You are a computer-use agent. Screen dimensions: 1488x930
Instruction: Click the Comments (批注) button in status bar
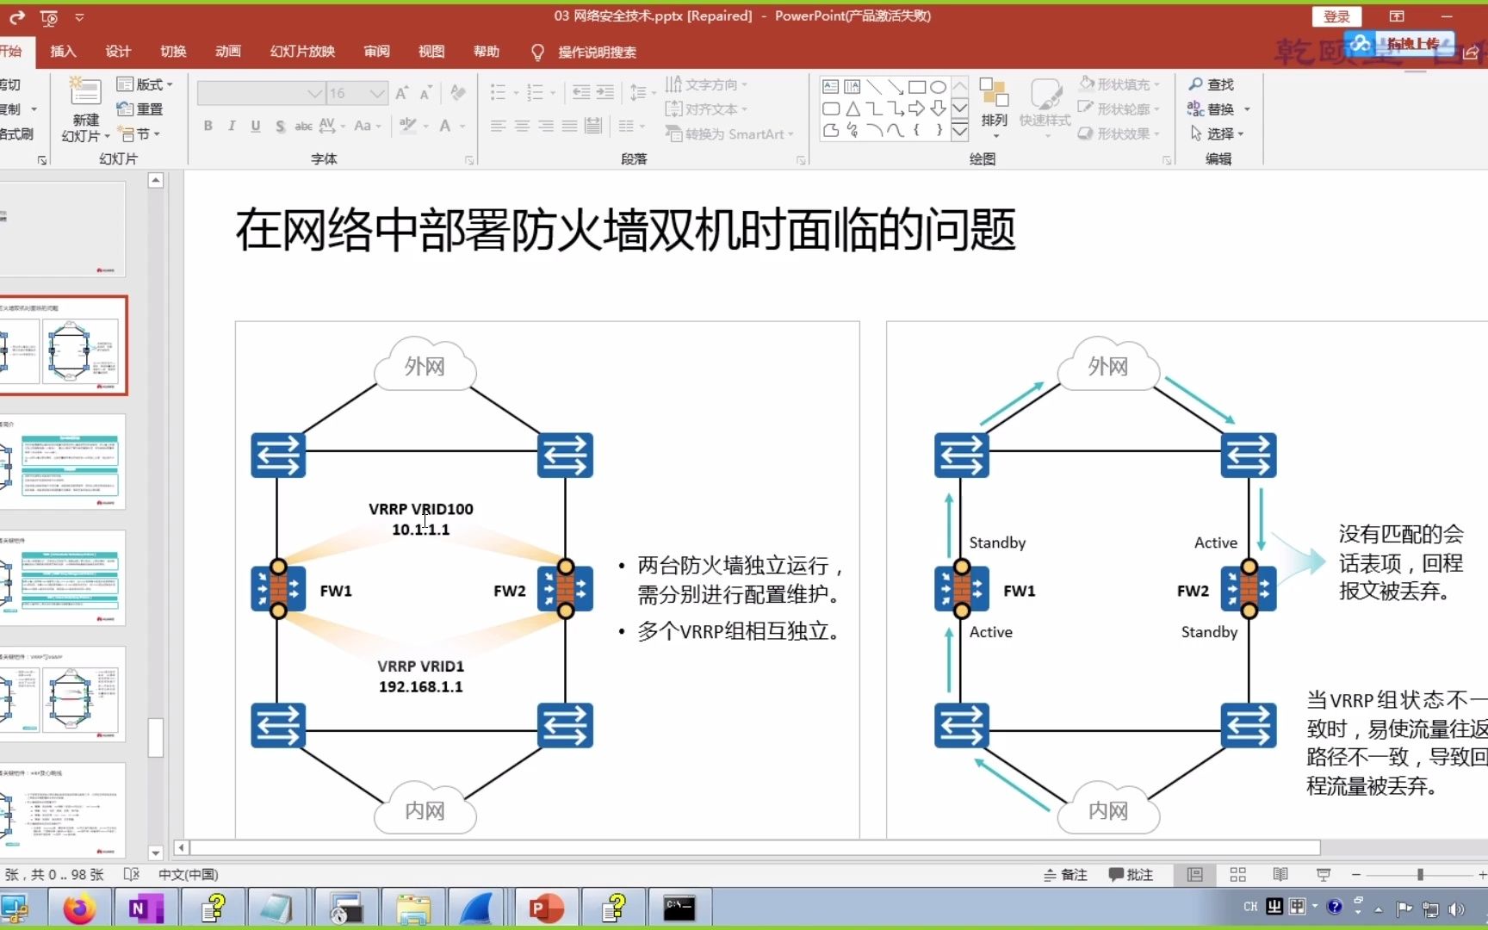[1131, 875]
